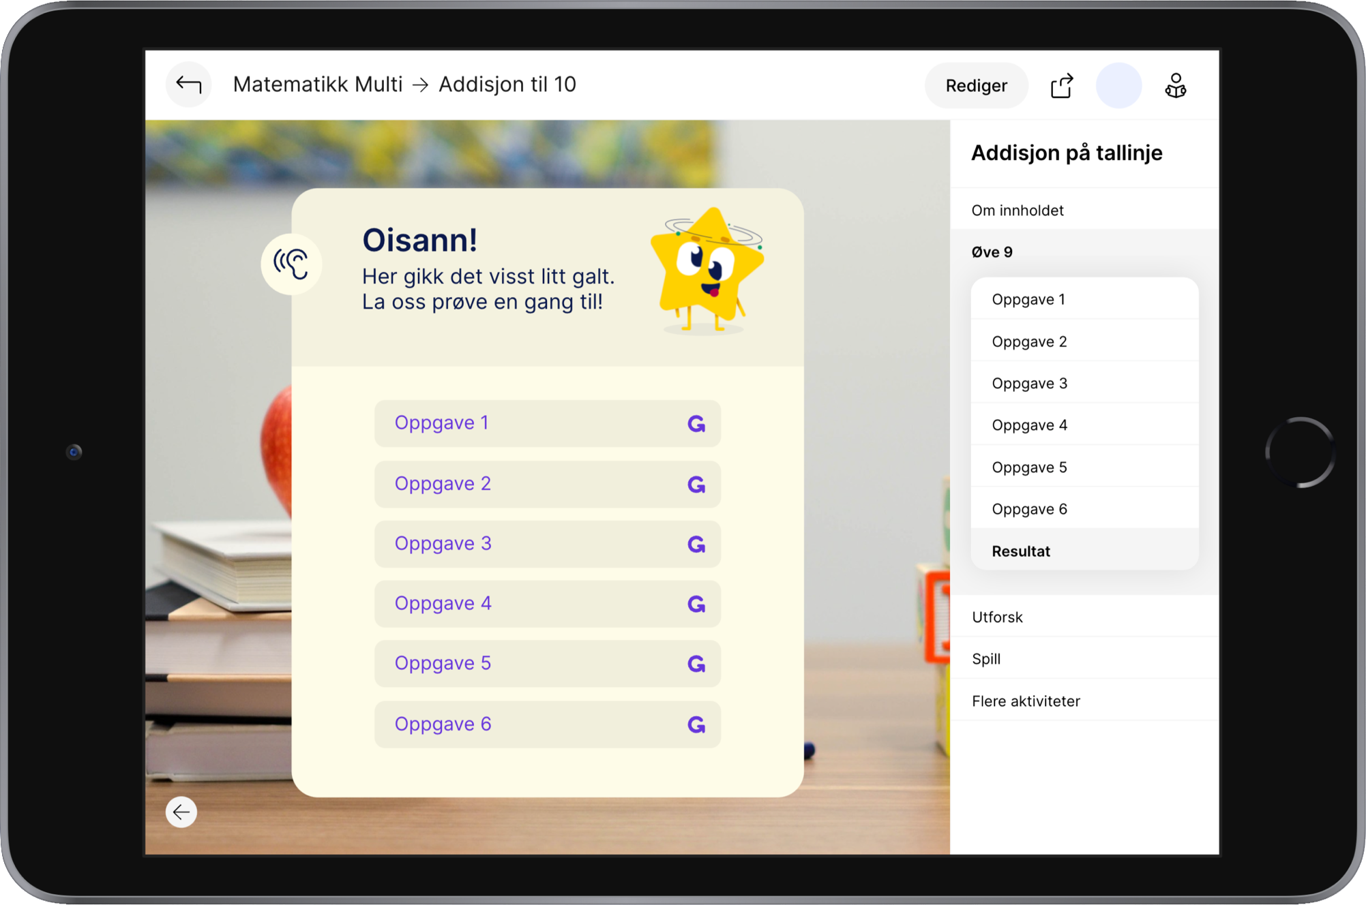This screenshot has width=1366, height=905.
Task: Expand the Utforsk section
Action: coord(997,617)
